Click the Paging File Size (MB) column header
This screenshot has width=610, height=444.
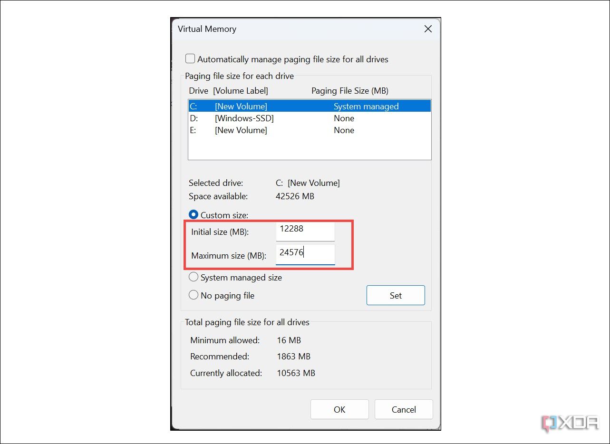pos(350,91)
